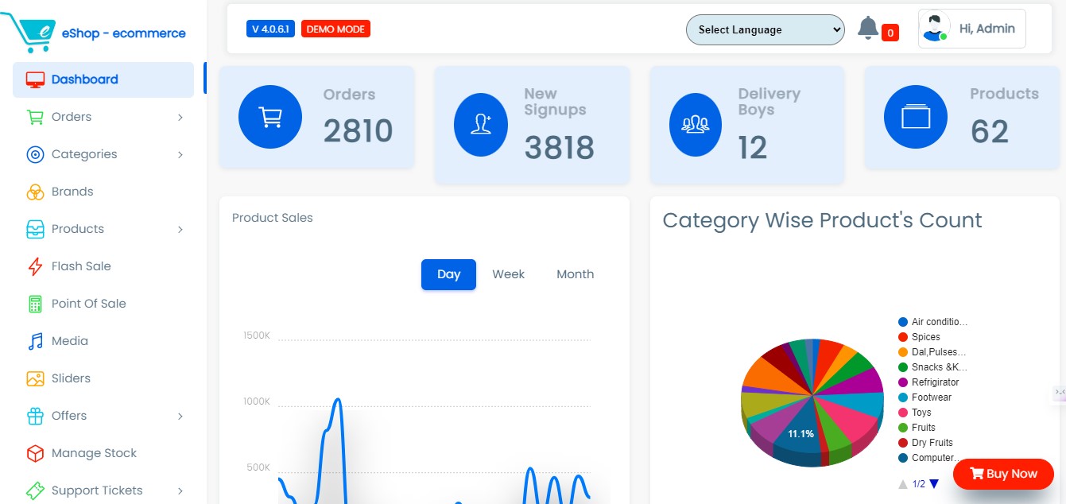
Task: Open the Select Language dropdown
Action: 764,29
